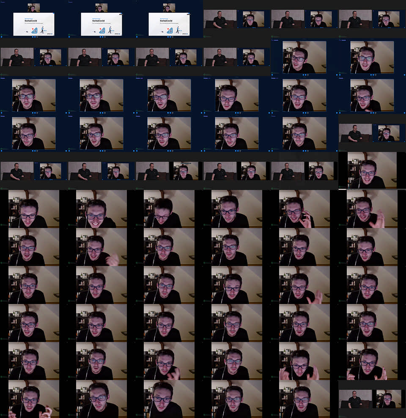Open the first thumbnail in the last row
The height and width of the screenshot is (418, 406).
(34, 399)
